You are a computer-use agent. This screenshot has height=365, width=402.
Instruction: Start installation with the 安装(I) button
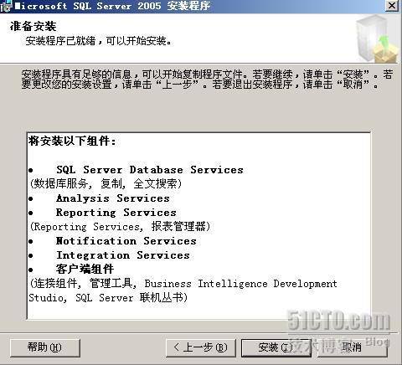pyautogui.click(x=276, y=347)
